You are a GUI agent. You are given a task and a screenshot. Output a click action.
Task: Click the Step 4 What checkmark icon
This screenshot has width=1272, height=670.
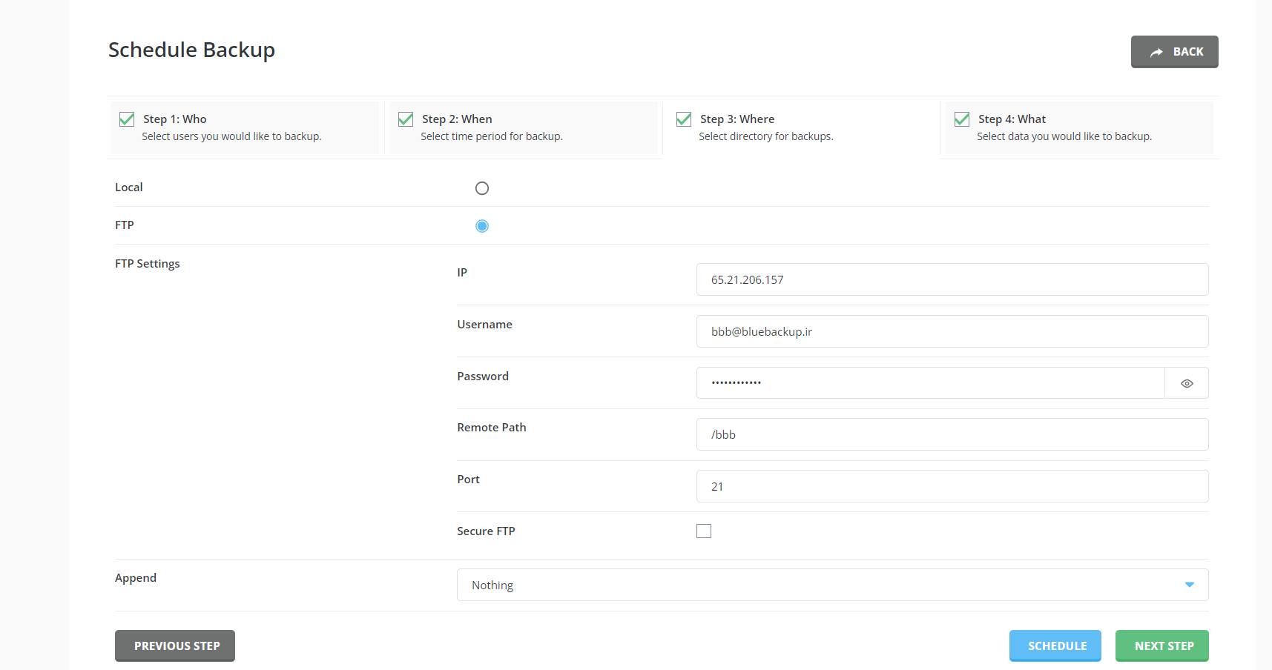coord(962,119)
